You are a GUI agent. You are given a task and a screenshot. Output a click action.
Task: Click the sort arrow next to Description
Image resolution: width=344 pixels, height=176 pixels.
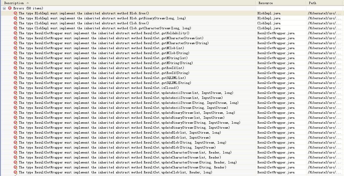28,3
